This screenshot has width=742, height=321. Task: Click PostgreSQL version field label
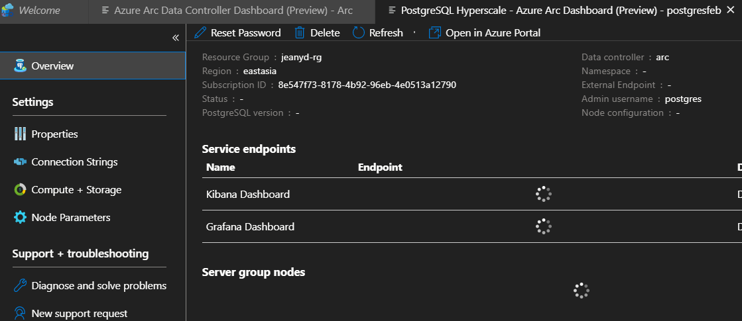(243, 113)
